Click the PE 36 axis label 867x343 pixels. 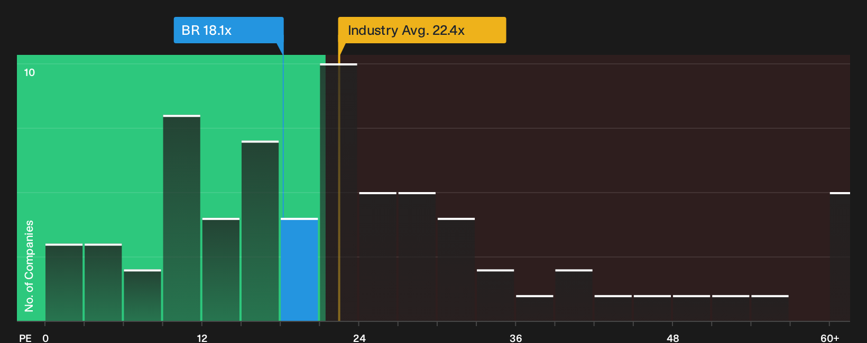coord(515,338)
